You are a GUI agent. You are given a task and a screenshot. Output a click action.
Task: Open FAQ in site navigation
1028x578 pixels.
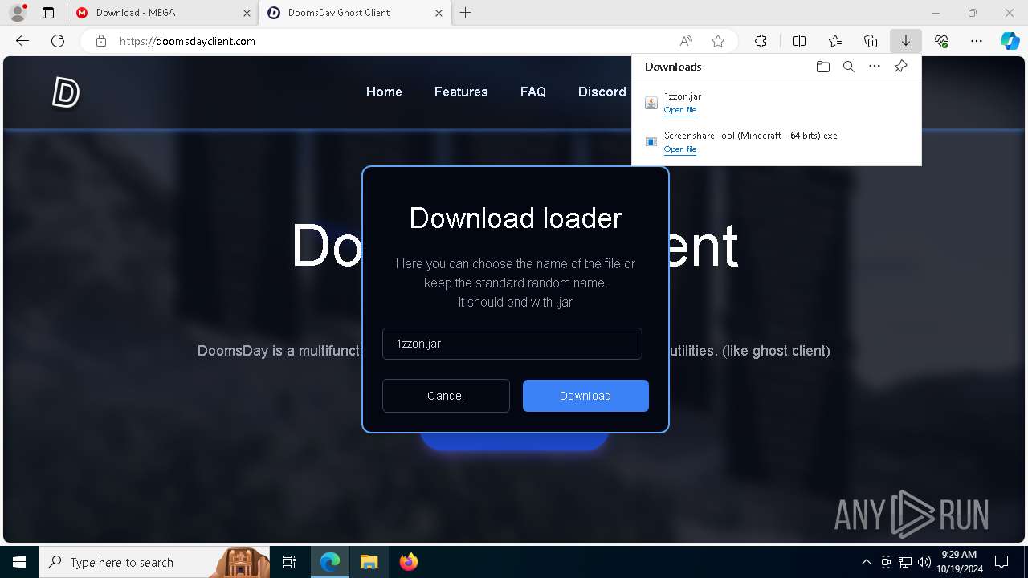[x=533, y=92]
